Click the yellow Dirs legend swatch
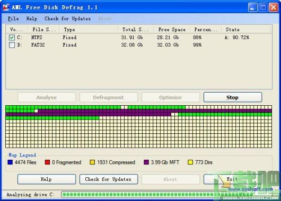Image resolution: width=281 pixels, height=201 pixels. pos(190,162)
